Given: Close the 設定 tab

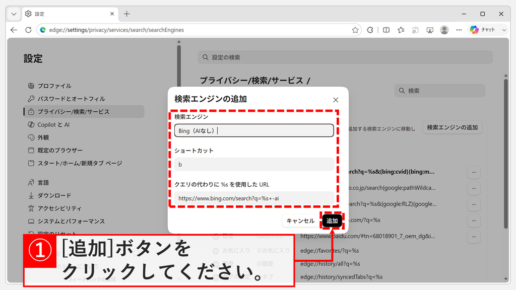Looking at the screenshot, I should pyautogui.click(x=112, y=14).
